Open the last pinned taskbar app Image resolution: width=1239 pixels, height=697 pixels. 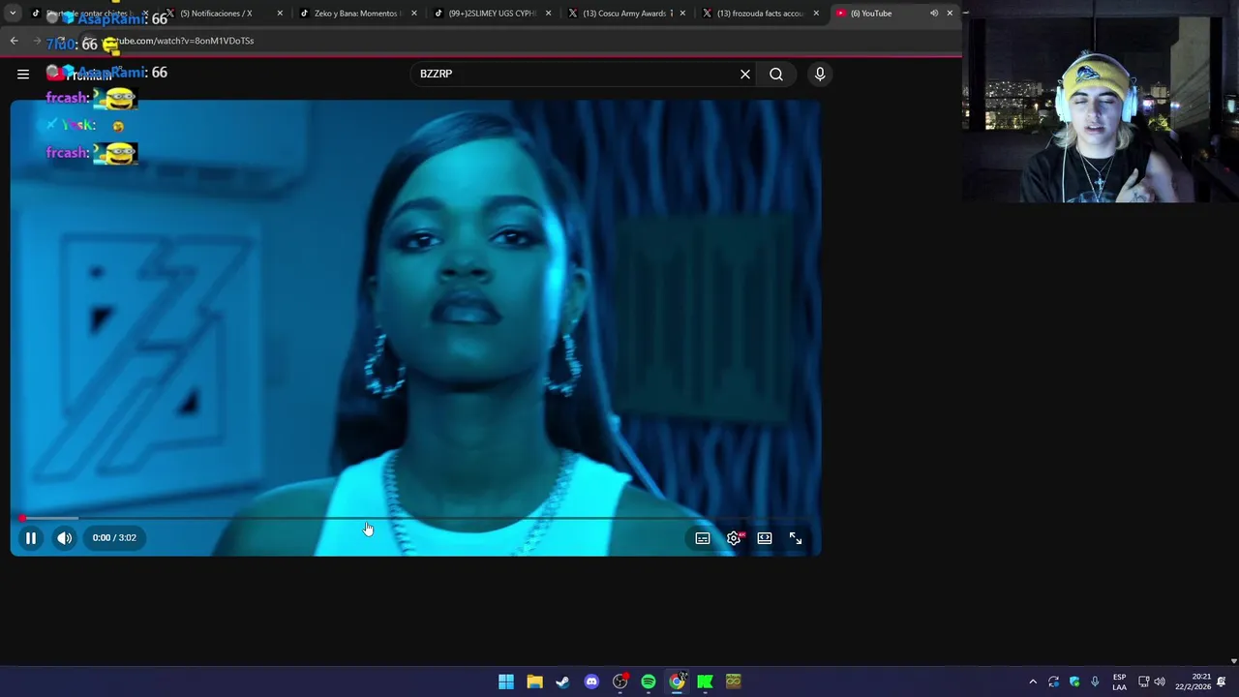[734, 682]
